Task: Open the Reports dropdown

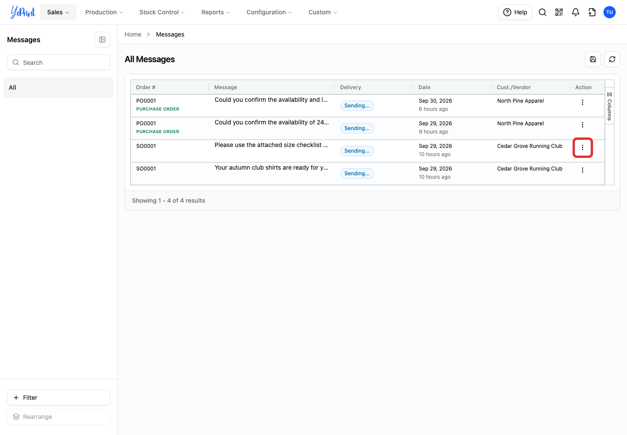Action: point(216,12)
